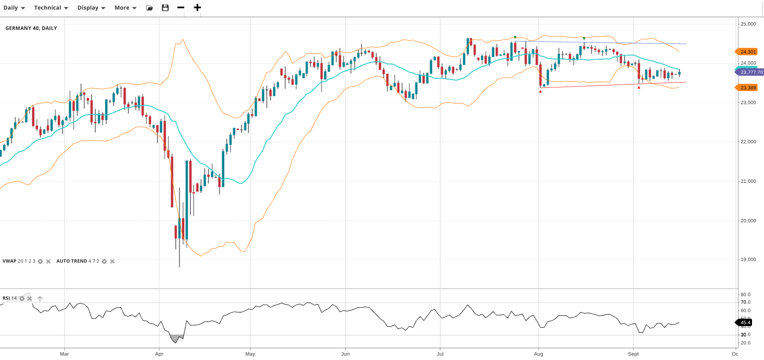Expand the Daily timeframe dropdown
764x360 pixels.
click(x=14, y=8)
